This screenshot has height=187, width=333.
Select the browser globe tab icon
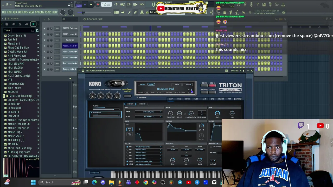(20, 24)
